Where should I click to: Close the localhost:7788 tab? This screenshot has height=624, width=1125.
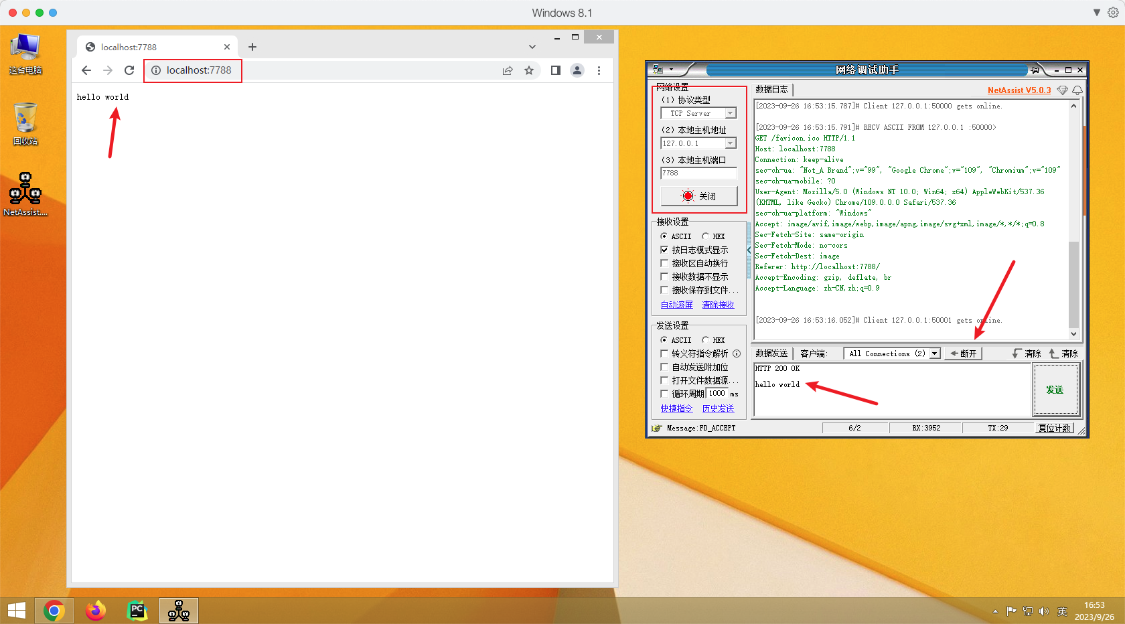[x=227, y=47]
